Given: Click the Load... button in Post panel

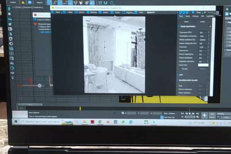Looking at the screenshot, I should pyautogui.click(x=203, y=21).
